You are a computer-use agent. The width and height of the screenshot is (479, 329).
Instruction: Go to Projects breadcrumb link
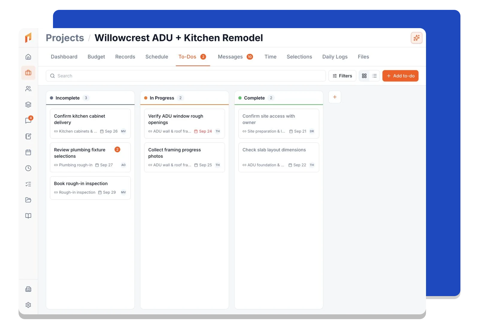pos(65,38)
